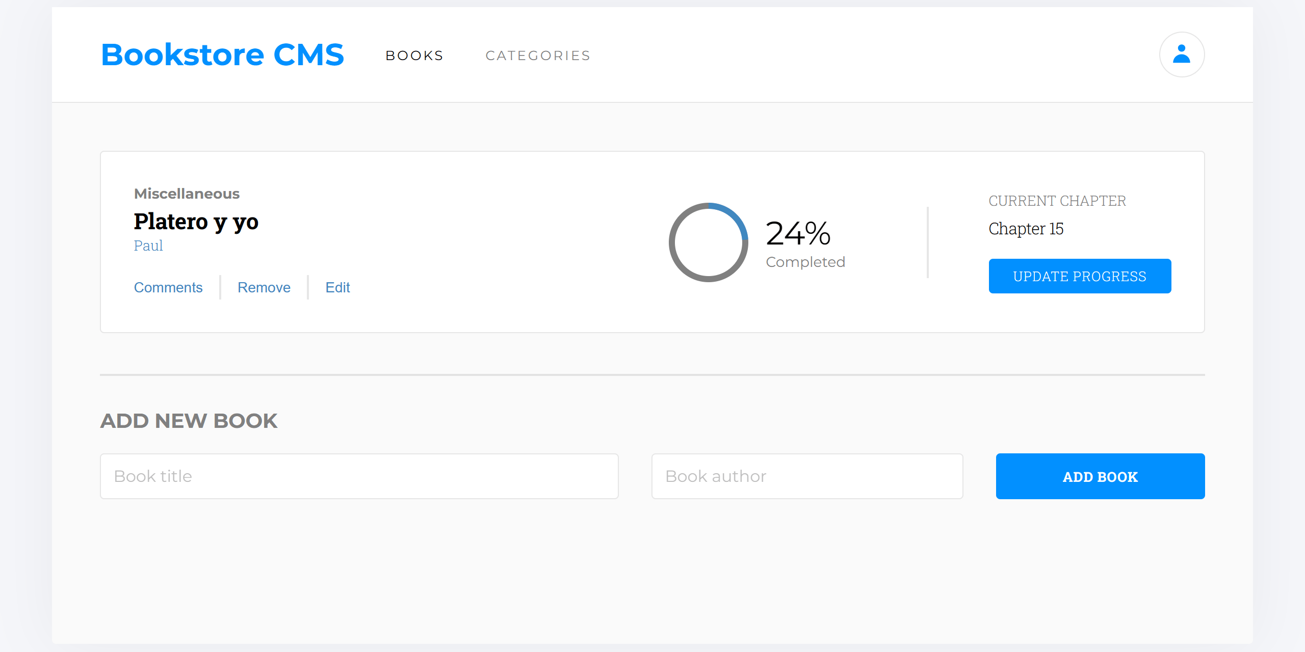Open the user profile avatar icon
This screenshot has height=652, width=1305.
pyautogui.click(x=1182, y=54)
